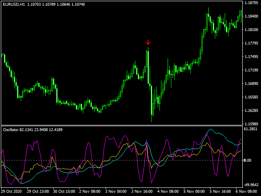
Task: Click the 0.00 oscillator level label
Action: click(248, 160)
